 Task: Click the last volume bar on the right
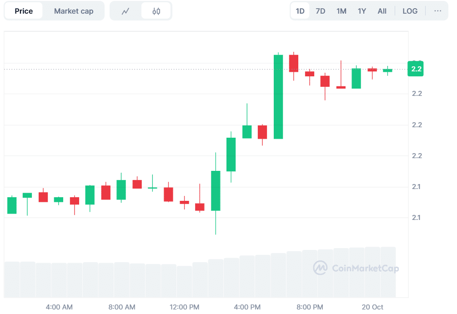click(x=388, y=272)
